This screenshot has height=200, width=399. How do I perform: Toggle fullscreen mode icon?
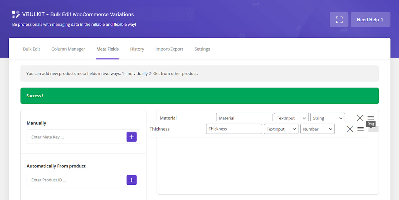339,20
